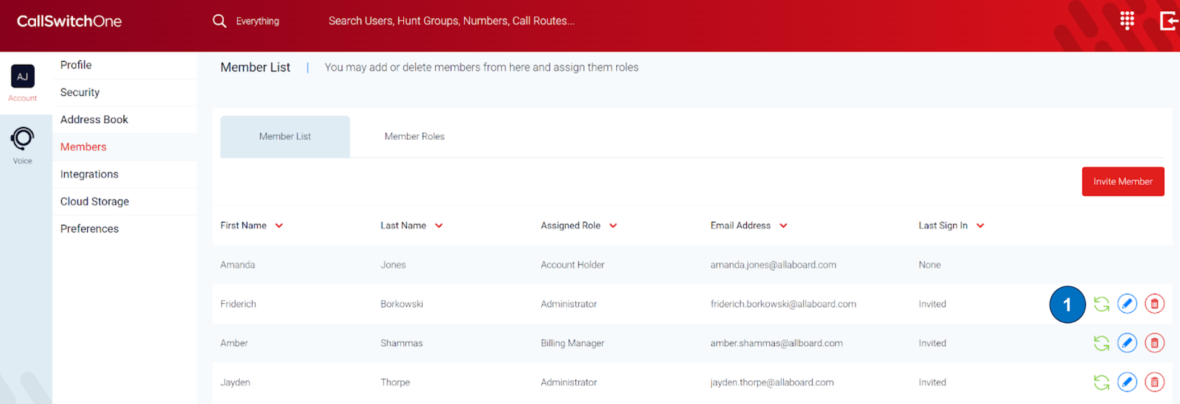Click the Shammas last name cell
Viewport: 1180px width, 404px height.
401,343
